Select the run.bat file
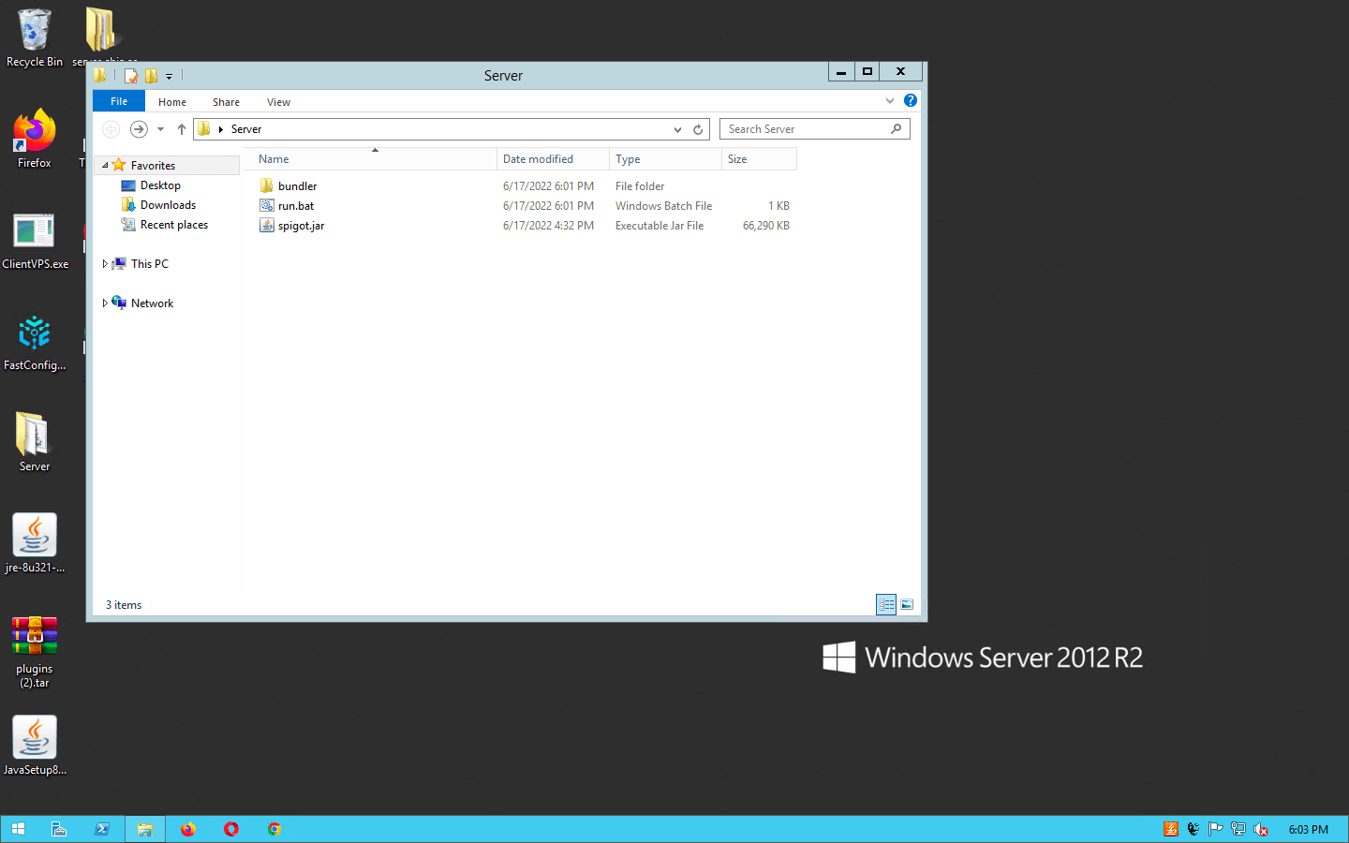The width and height of the screenshot is (1349, 843). point(296,206)
